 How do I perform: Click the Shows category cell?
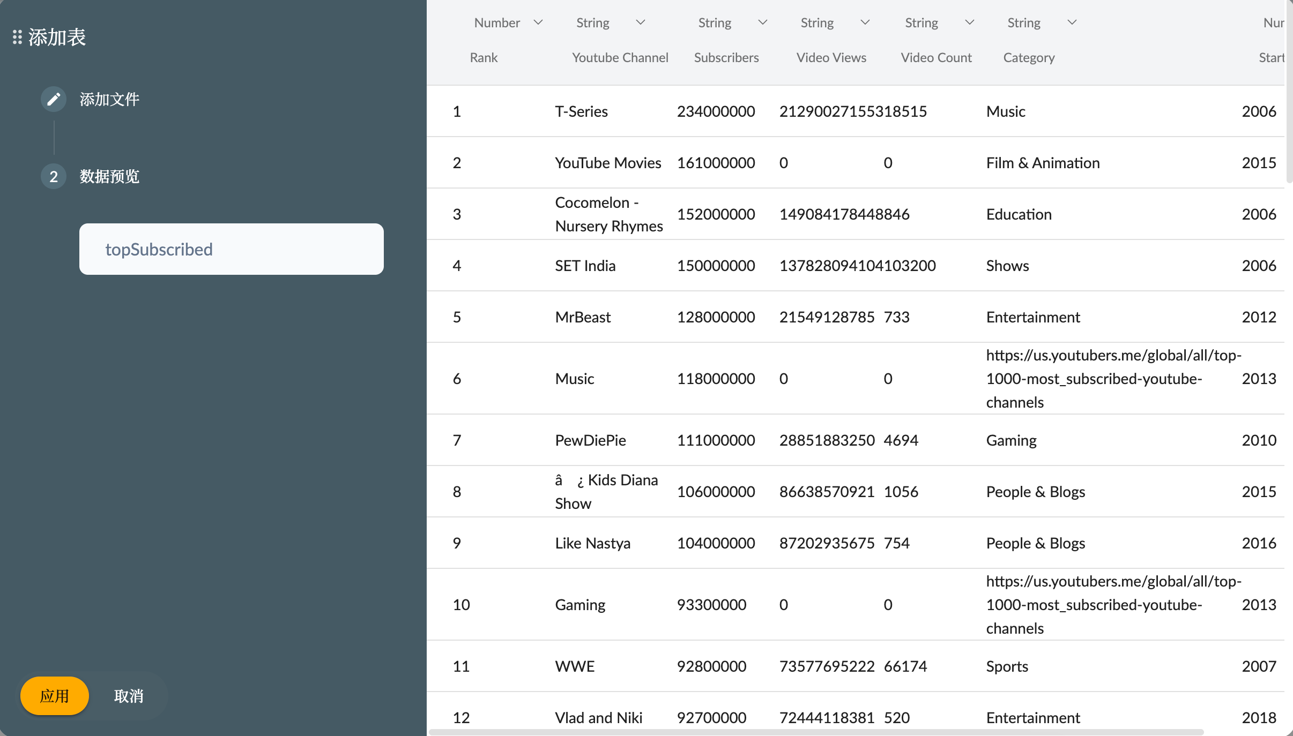1007,265
